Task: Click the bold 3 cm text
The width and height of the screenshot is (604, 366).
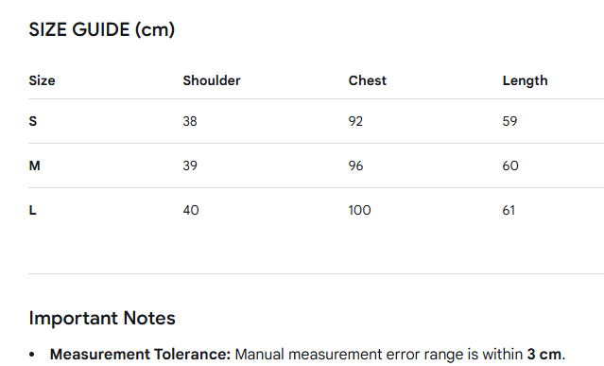Action: (x=544, y=354)
